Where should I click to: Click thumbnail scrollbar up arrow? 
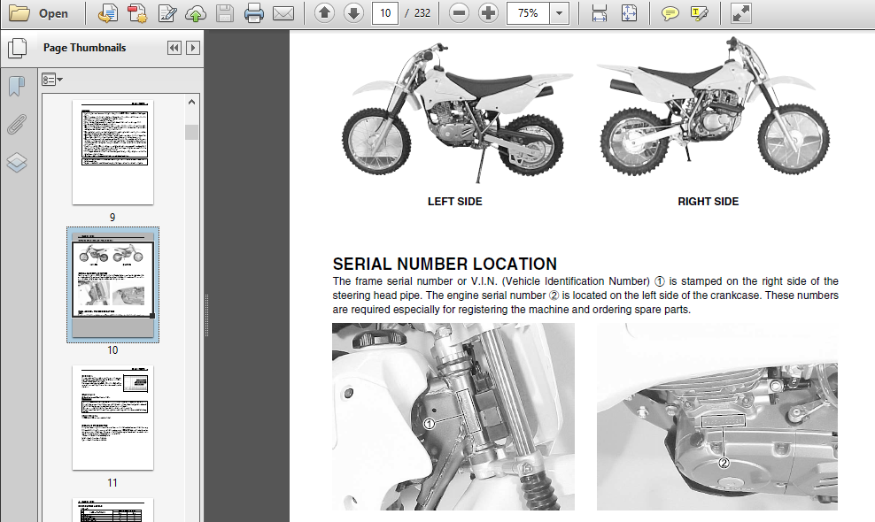point(191,102)
